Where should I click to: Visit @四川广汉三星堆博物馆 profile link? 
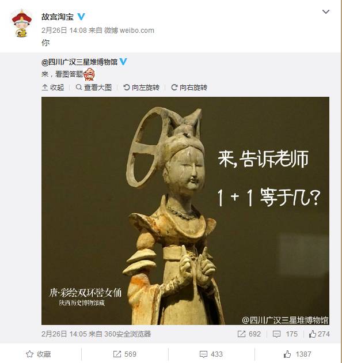pyautogui.click(x=79, y=62)
